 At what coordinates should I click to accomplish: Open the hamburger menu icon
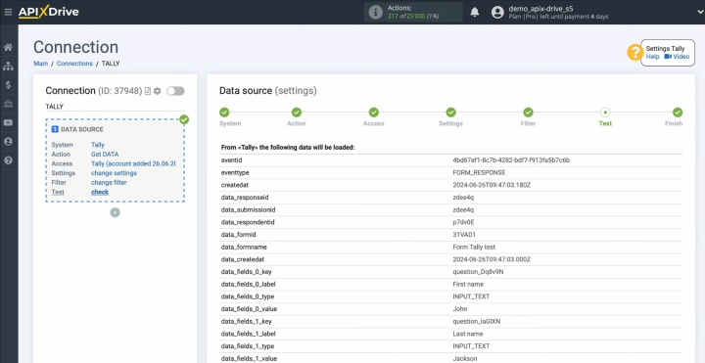(x=8, y=12)
